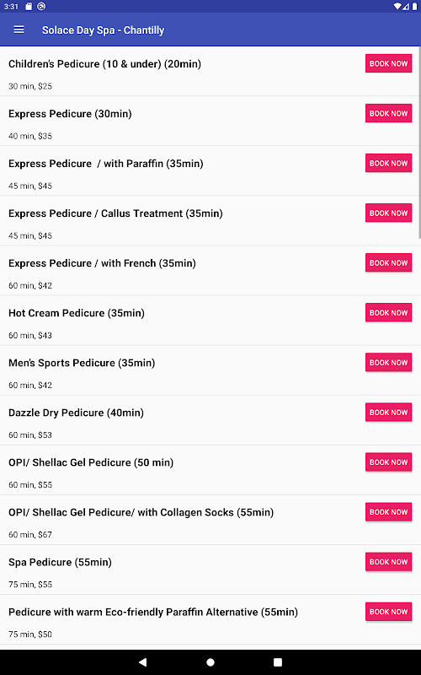Book Pedicure with Eco-friendly Paraffin Alternative
Image resolution: width=421 pixels, height=675 pixels.
click(388, 611)
